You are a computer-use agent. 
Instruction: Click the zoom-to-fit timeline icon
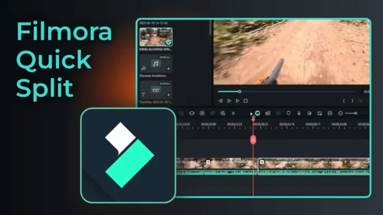pyautogui.click(x=330, y=113)
